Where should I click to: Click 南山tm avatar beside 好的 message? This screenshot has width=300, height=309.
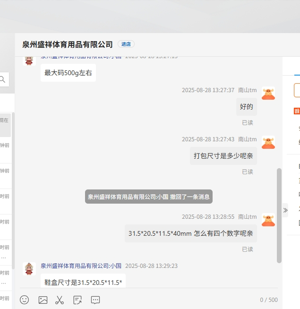pyautogui.click(x=268, y=93)
